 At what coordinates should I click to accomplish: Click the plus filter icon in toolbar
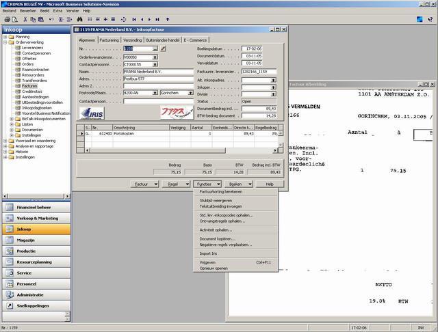105,19
